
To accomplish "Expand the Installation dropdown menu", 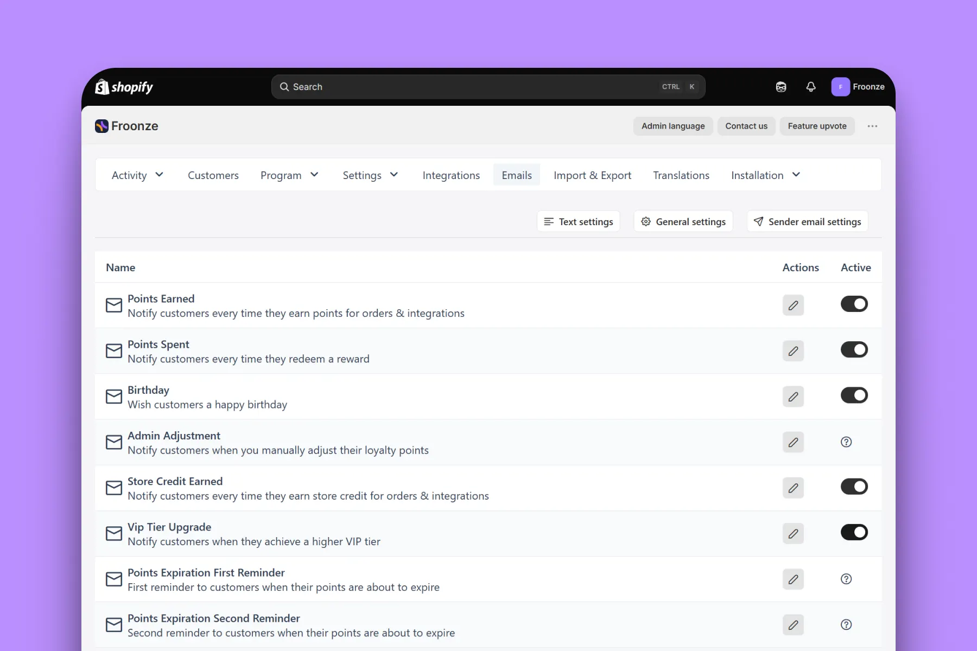I will (766, 175).
